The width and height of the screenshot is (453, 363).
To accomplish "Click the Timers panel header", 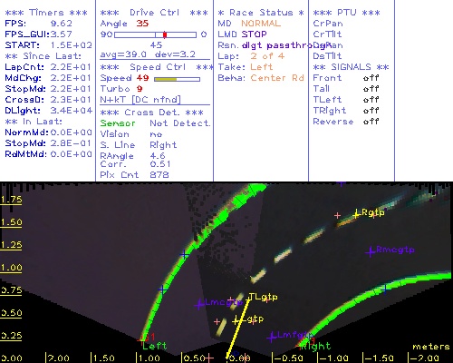I will coord(46,13).
